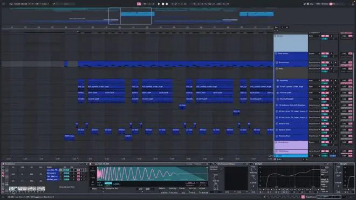
Task: Collapse the Drums group track
Action: [x=275, y=36]
